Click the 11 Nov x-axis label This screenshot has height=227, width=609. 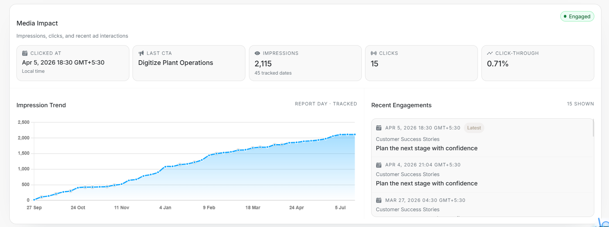121,208
